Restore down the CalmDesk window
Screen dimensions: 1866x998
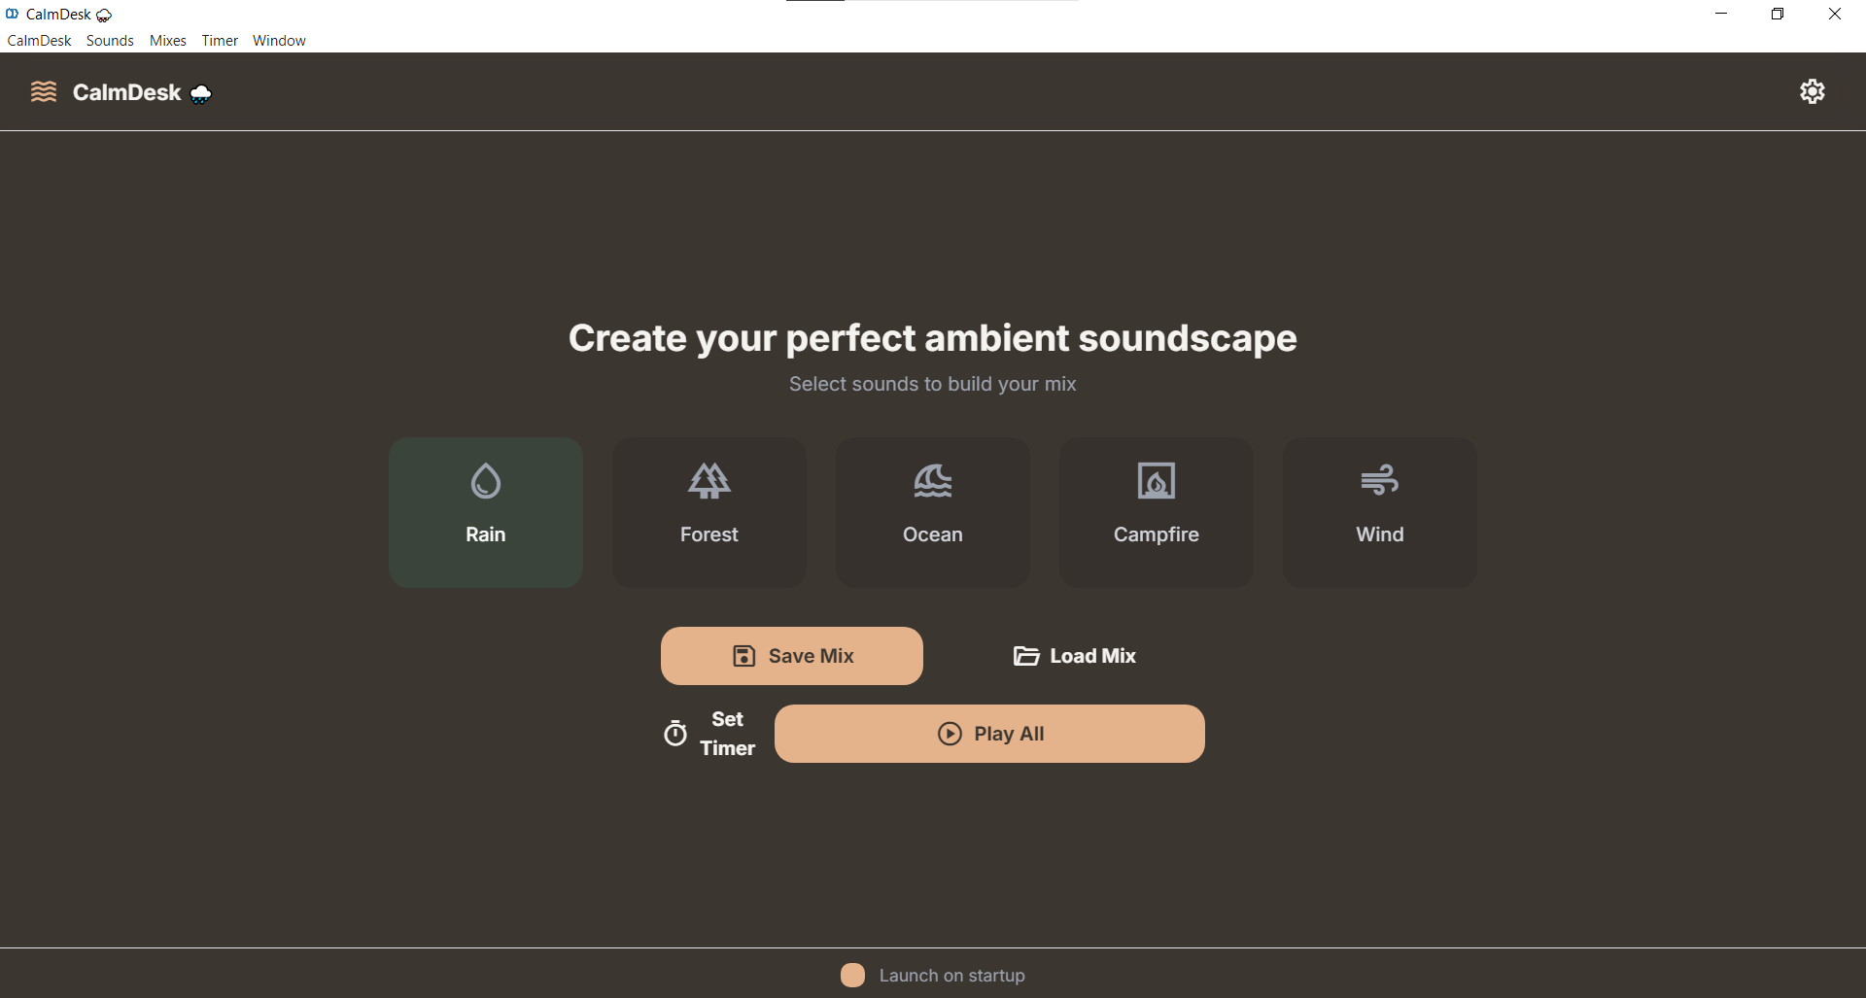[x=1778, y=14]
